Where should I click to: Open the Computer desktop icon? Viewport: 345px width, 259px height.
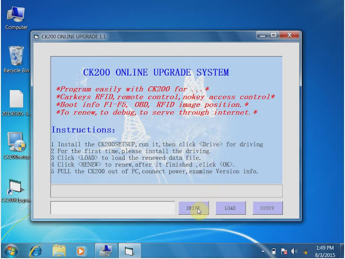point(16,18)
